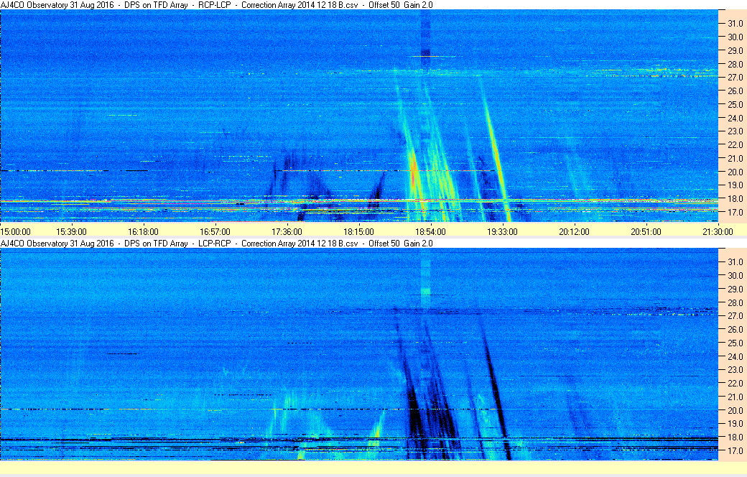
Task: Select 'AJ4CO Observatory' text in upper title
Action: click(34, 5)
